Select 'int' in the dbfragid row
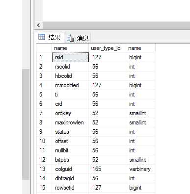 tap(140, 178)
